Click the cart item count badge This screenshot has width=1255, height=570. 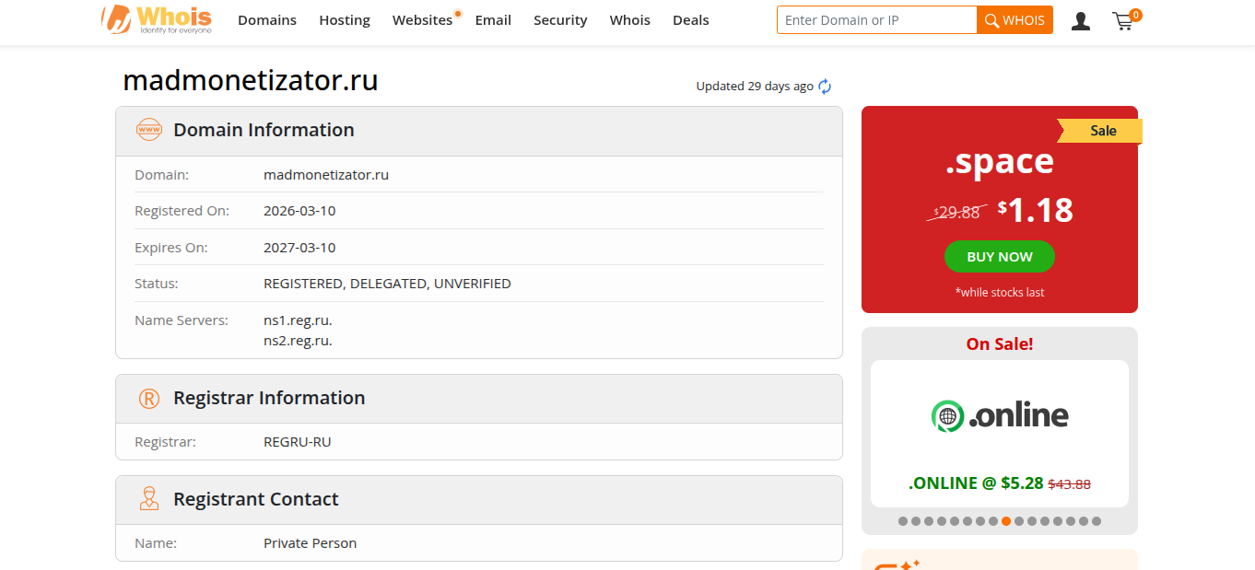point(1135,15)
